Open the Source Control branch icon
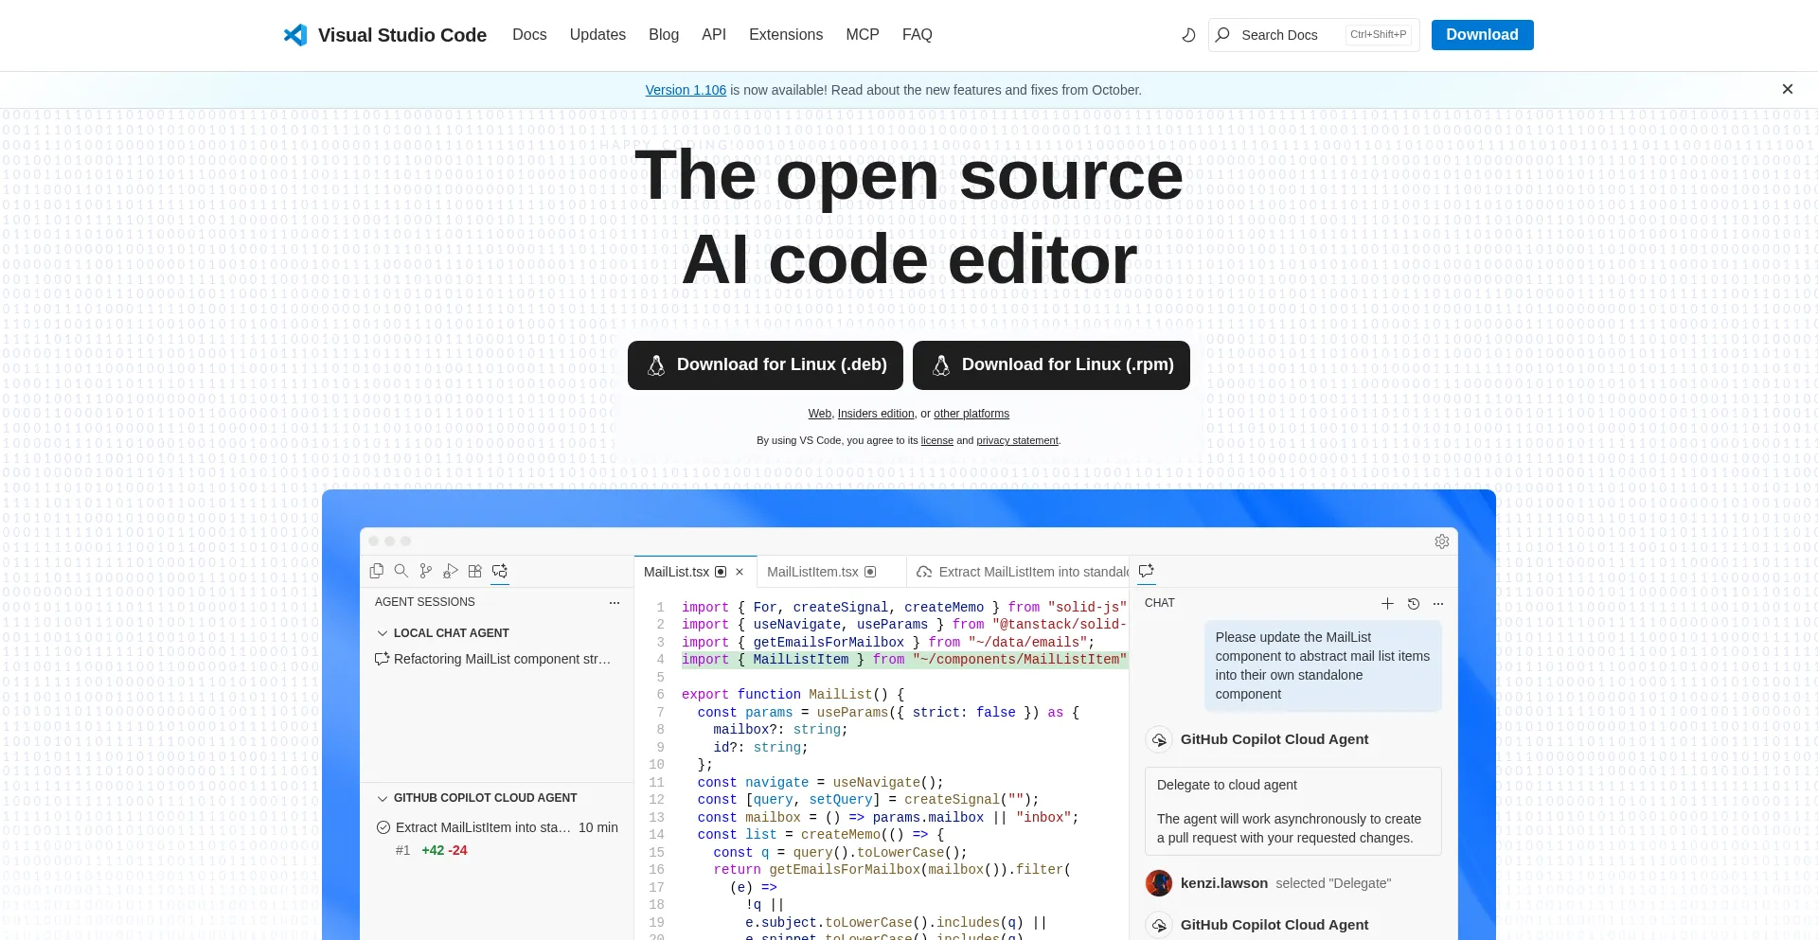 [x=426, y=571]
